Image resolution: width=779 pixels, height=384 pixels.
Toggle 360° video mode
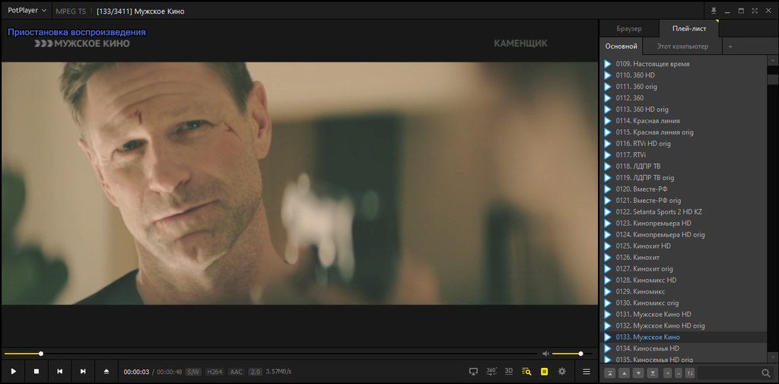click(491, 371)
